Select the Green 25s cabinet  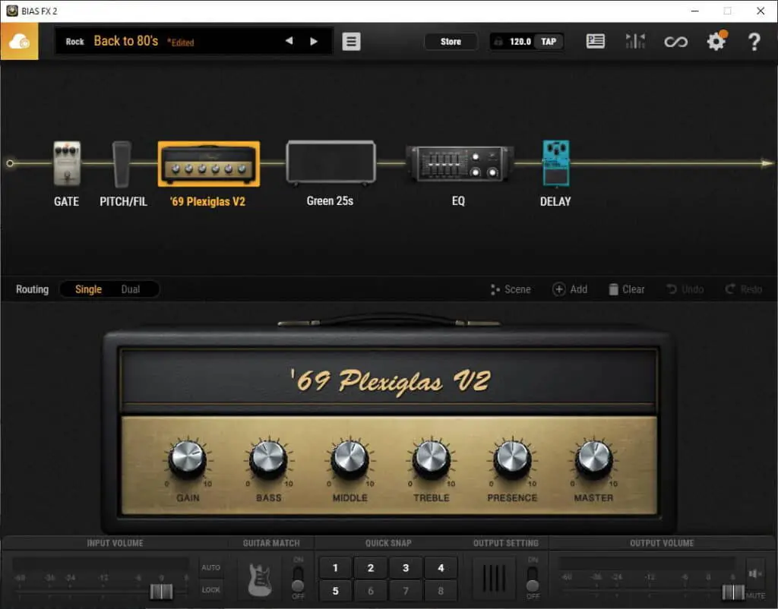pyautogui.click(x=331, y=163)
